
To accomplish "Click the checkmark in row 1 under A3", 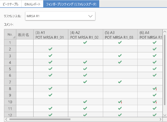I will 120,43.
